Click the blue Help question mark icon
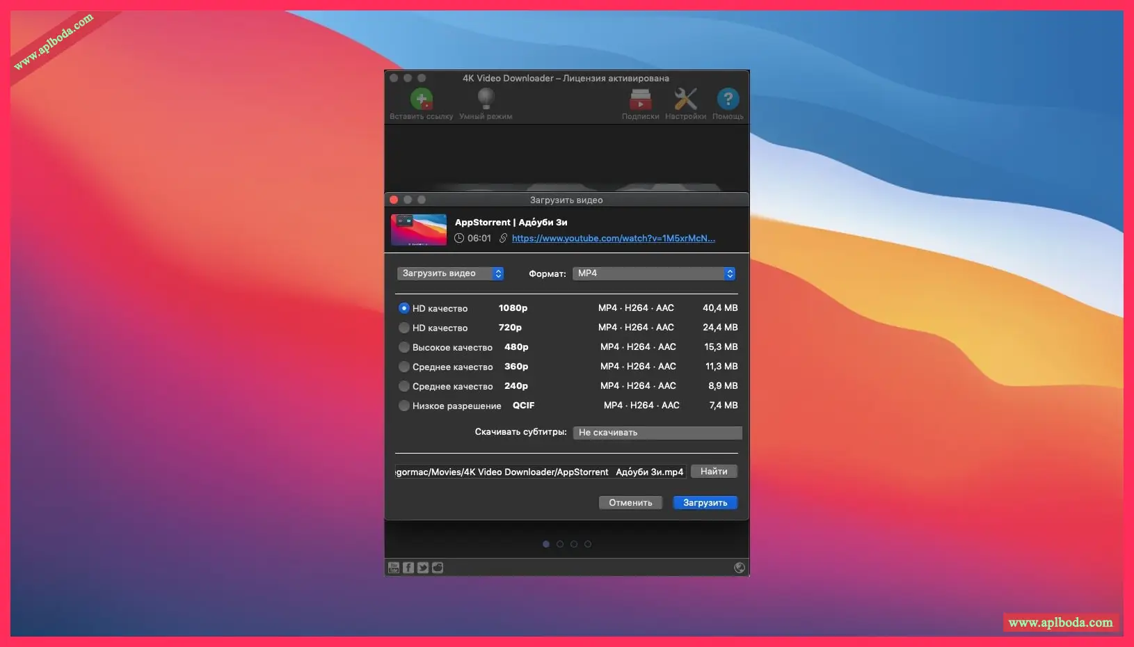This screenshot has height=647, width=1134. [x=728, y=99]
